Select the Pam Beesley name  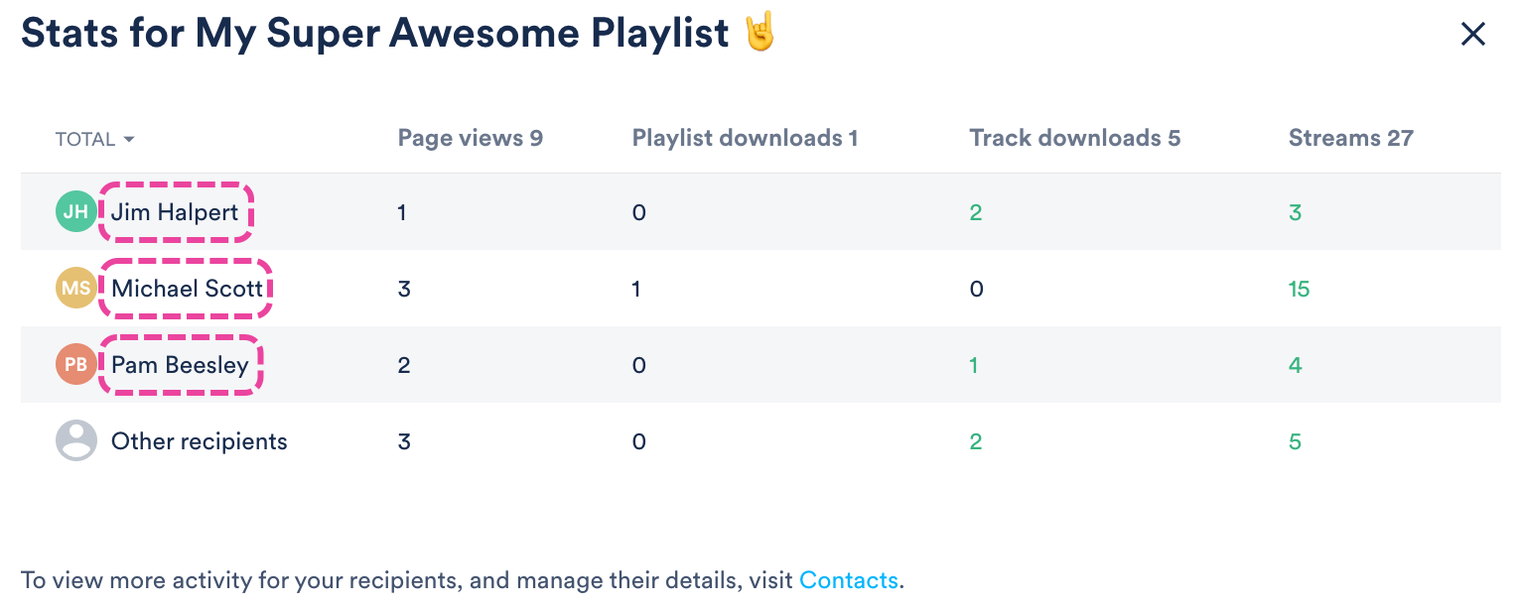coord(180,365)
